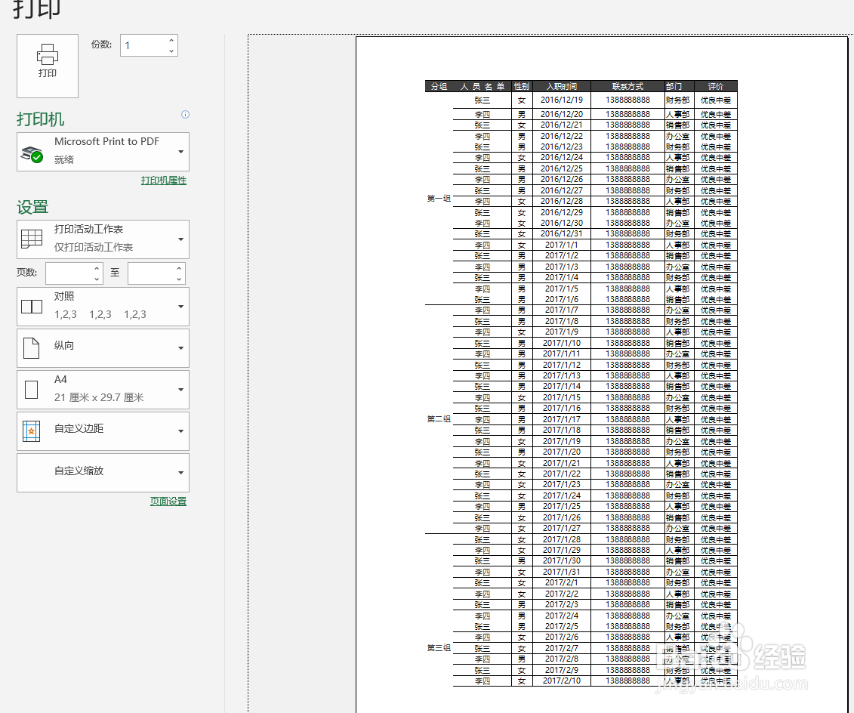Click the date 2016/12/31 in preview

[562, 233]
